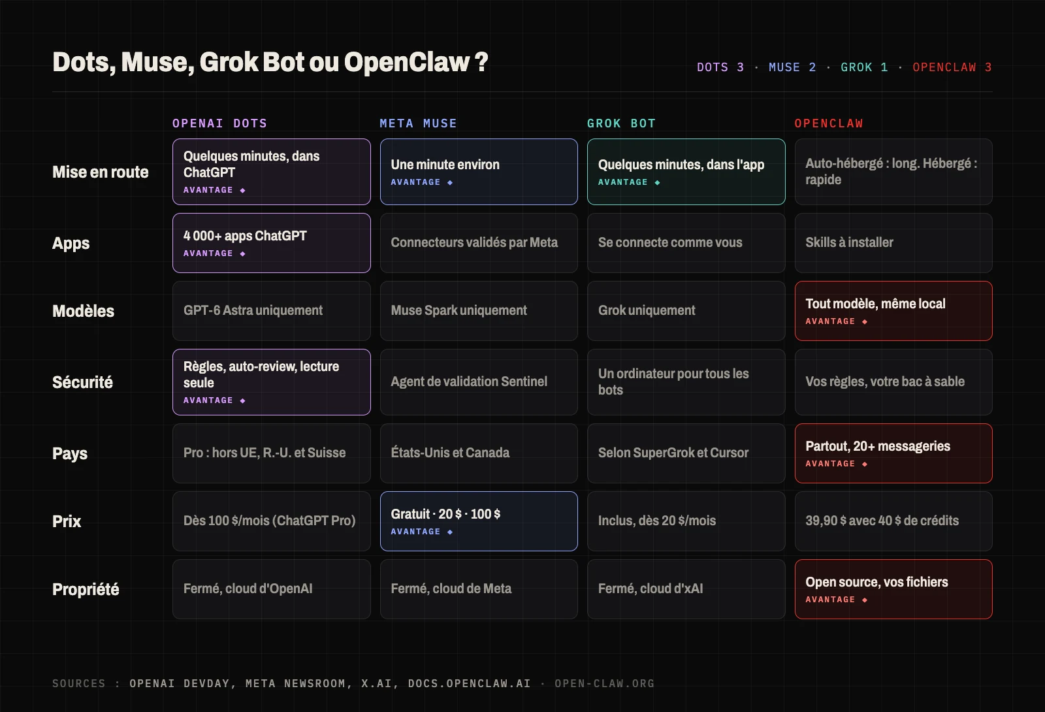Click the 'SOURCES :' label in the footer

click(86, 683)
